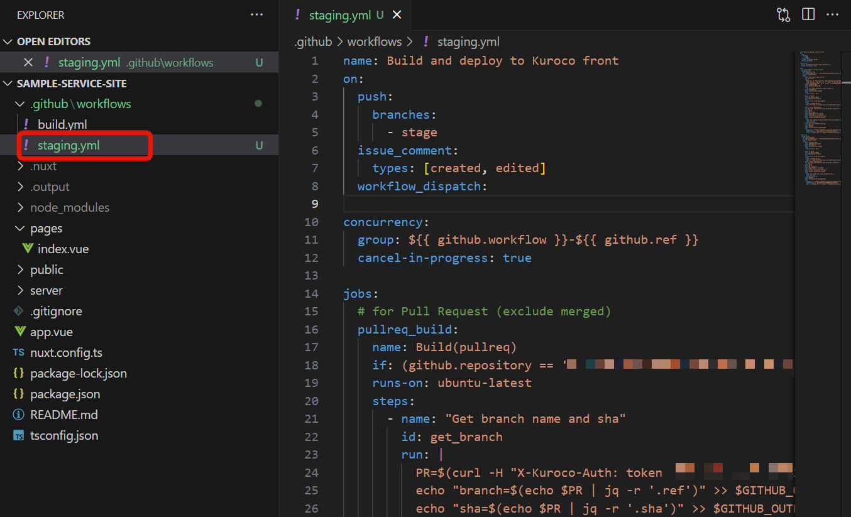Split the editor to the right
The width and height of the screenshot is (851, 517).
808,15
